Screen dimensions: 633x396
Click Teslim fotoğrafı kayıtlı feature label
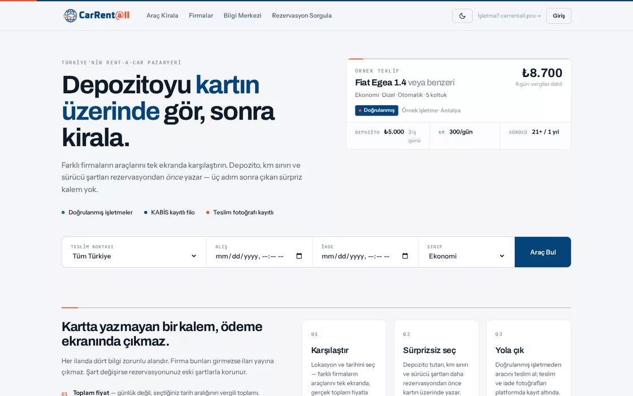[x=244, y=213]
